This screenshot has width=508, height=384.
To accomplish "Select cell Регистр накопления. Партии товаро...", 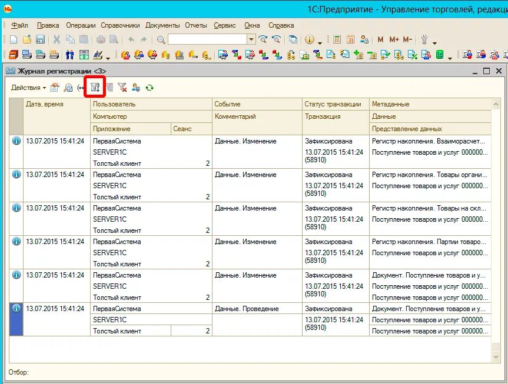I will click(430, 242).
